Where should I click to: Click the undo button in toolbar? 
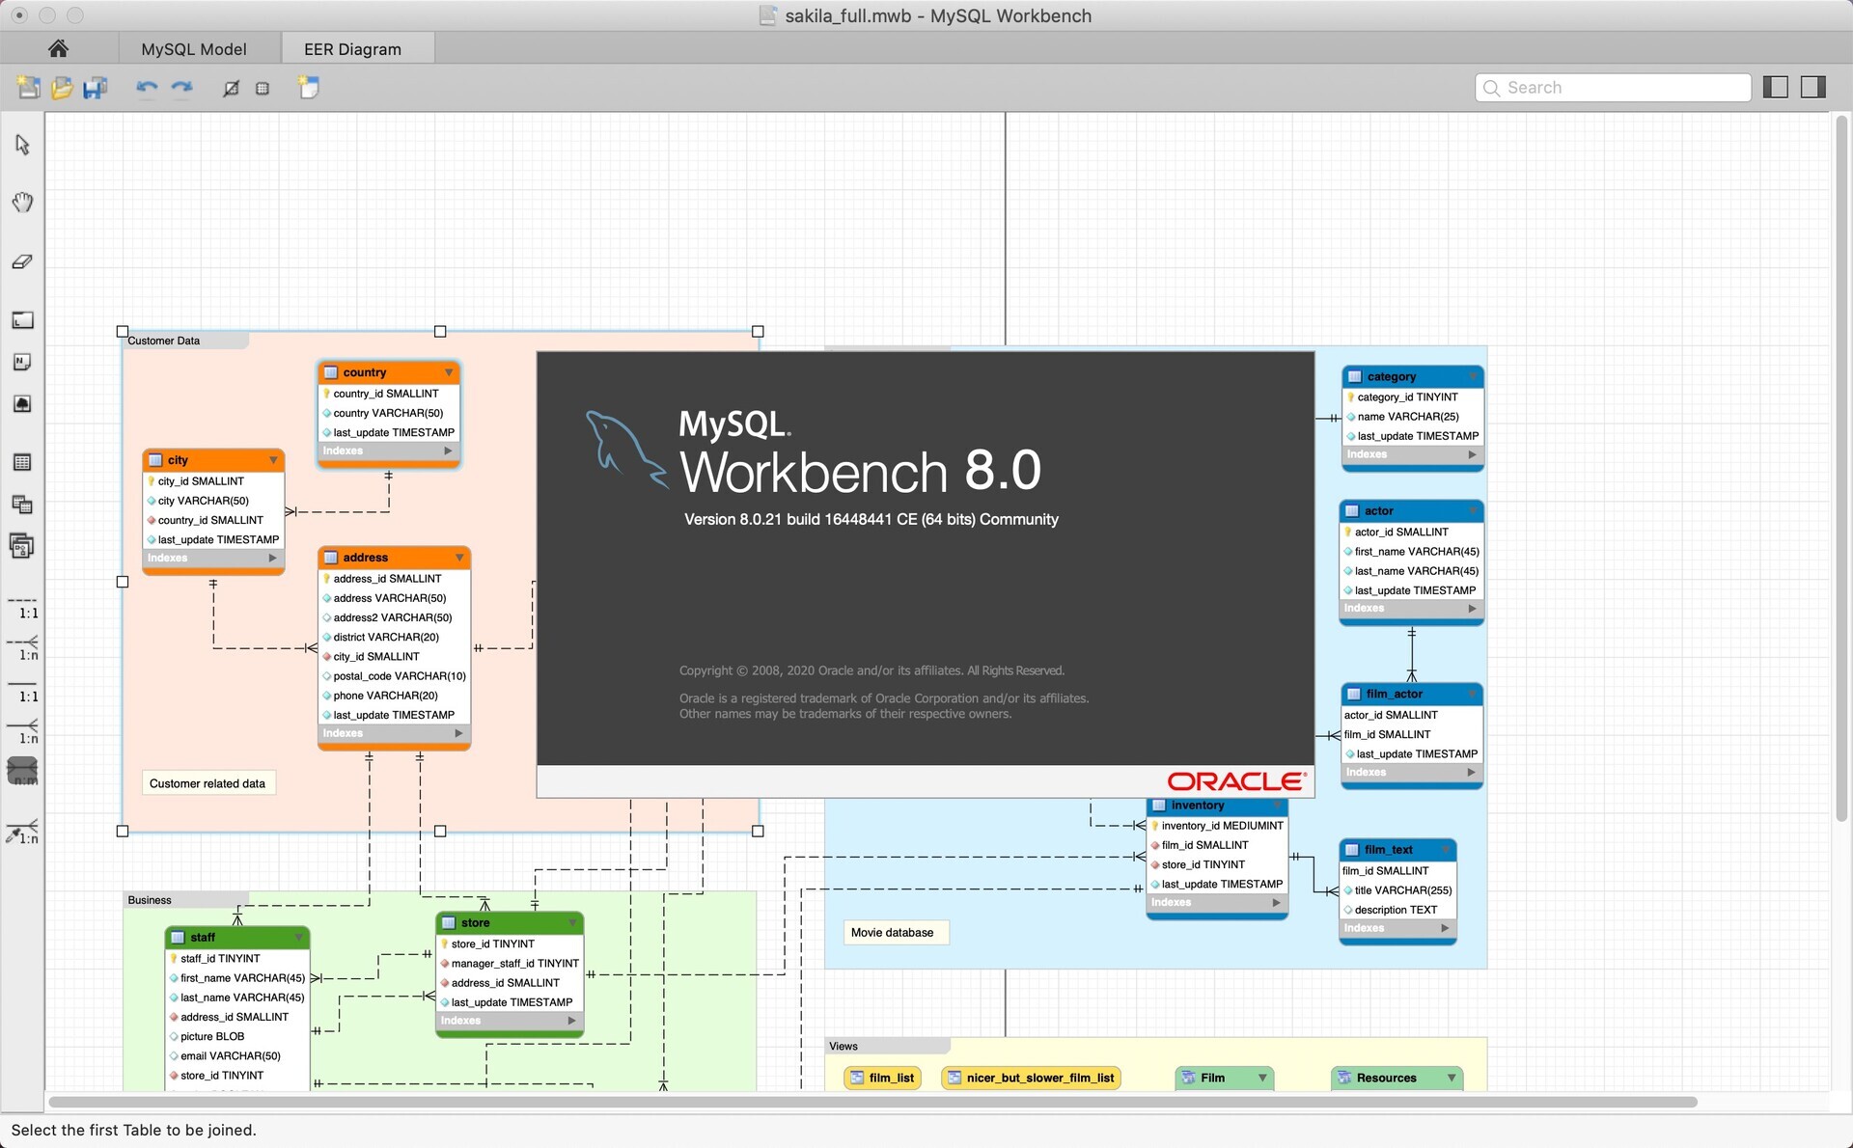click(x=146, y=87)
